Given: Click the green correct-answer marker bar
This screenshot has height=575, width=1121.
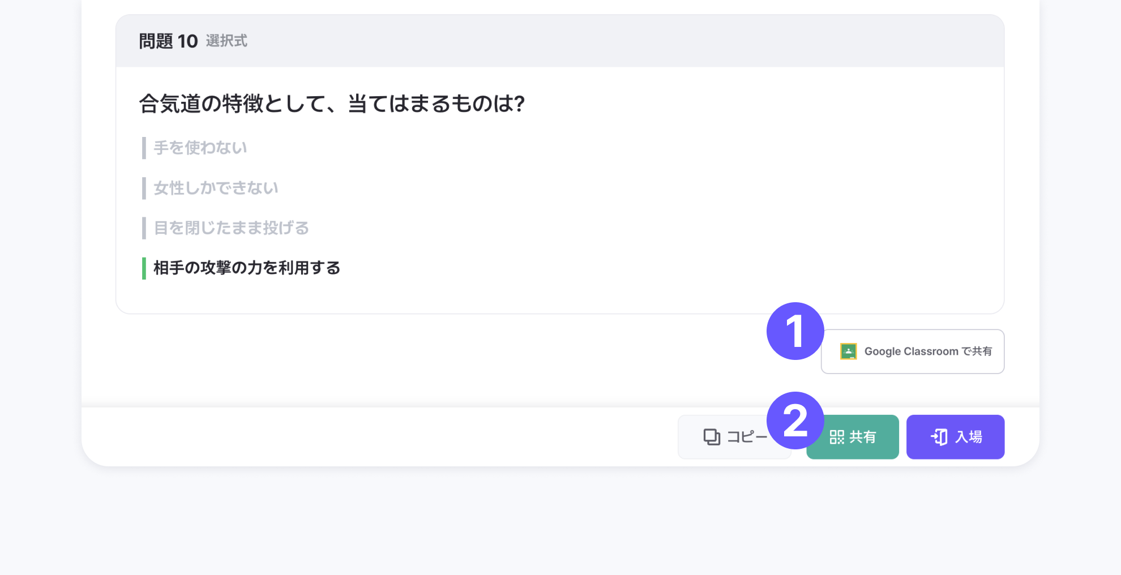Looking at the screenshot, I should click(144, 268).
